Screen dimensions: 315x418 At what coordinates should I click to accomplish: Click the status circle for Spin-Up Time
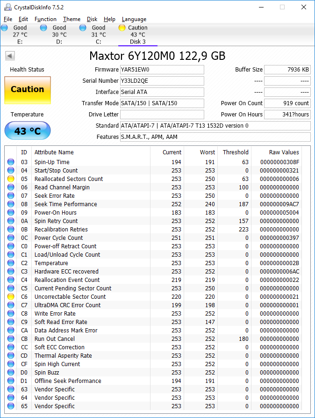pos(11,162)
